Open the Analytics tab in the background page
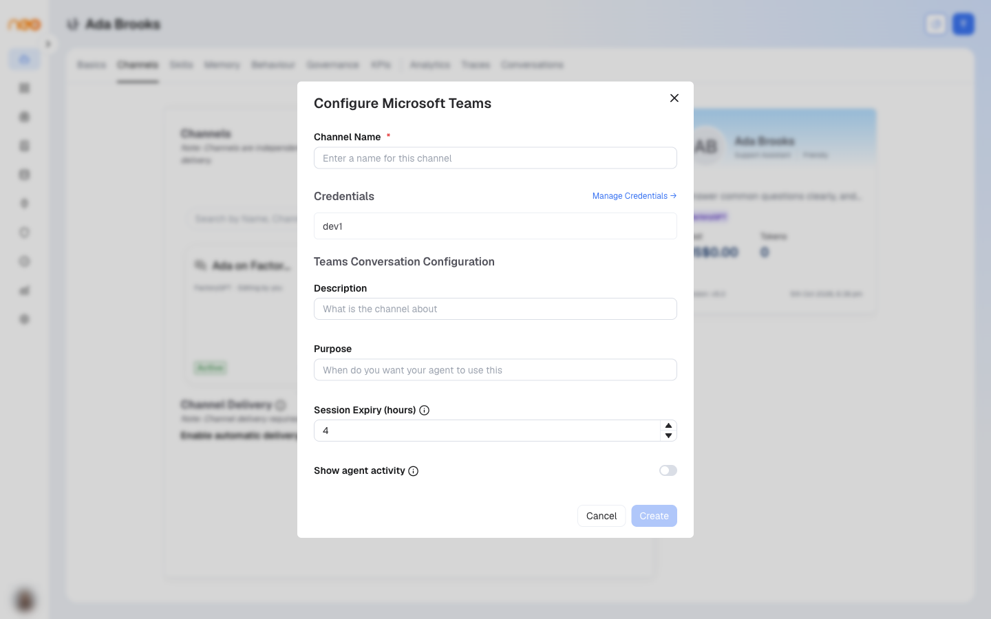991x619 pixels. pyautogui.click(x=430, y=65)
